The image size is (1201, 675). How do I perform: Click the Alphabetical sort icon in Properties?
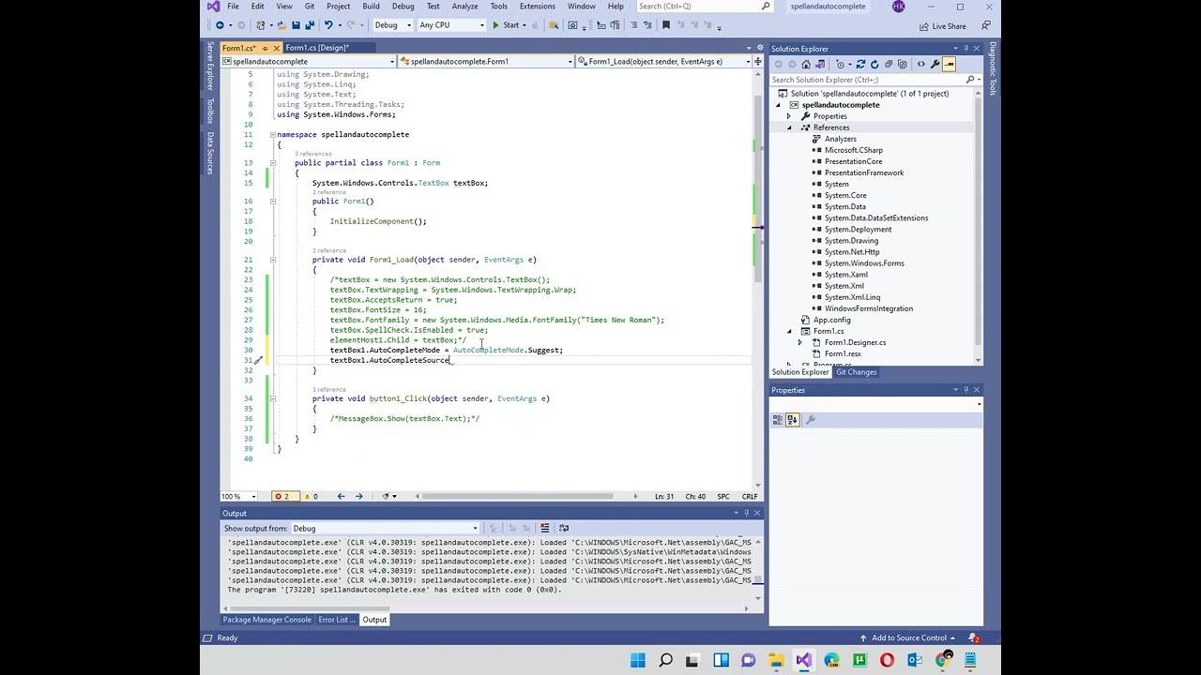pos(792,419)
